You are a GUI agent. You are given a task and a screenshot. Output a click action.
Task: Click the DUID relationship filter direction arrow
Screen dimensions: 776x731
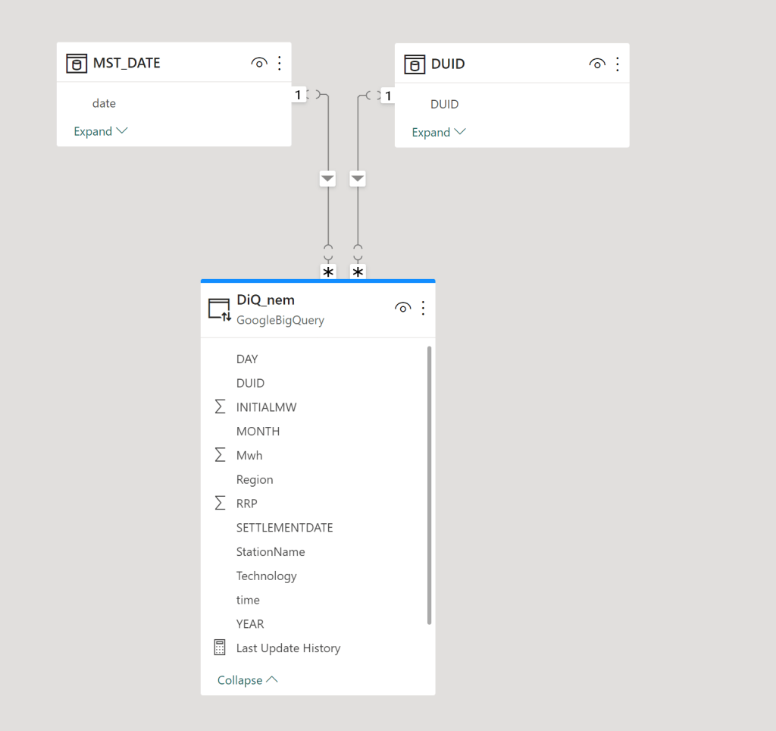[358, 179]
